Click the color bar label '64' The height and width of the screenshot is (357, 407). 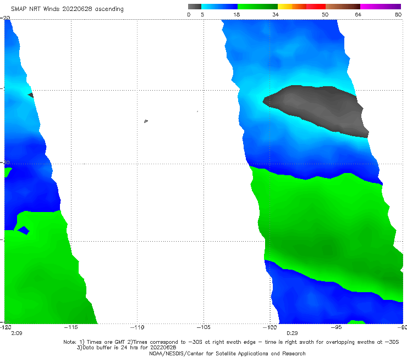coord(358,14)
